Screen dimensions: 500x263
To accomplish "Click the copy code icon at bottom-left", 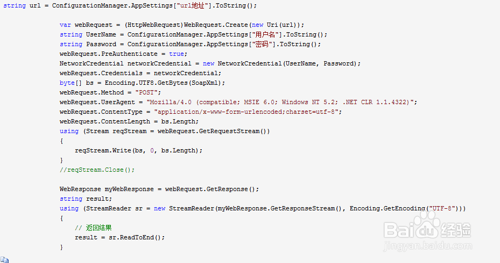I will coord(4,259).
